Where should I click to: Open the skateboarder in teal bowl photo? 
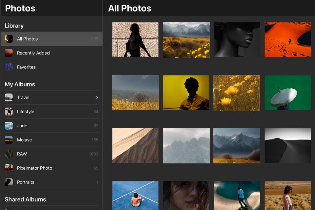(x=237, y=196)
